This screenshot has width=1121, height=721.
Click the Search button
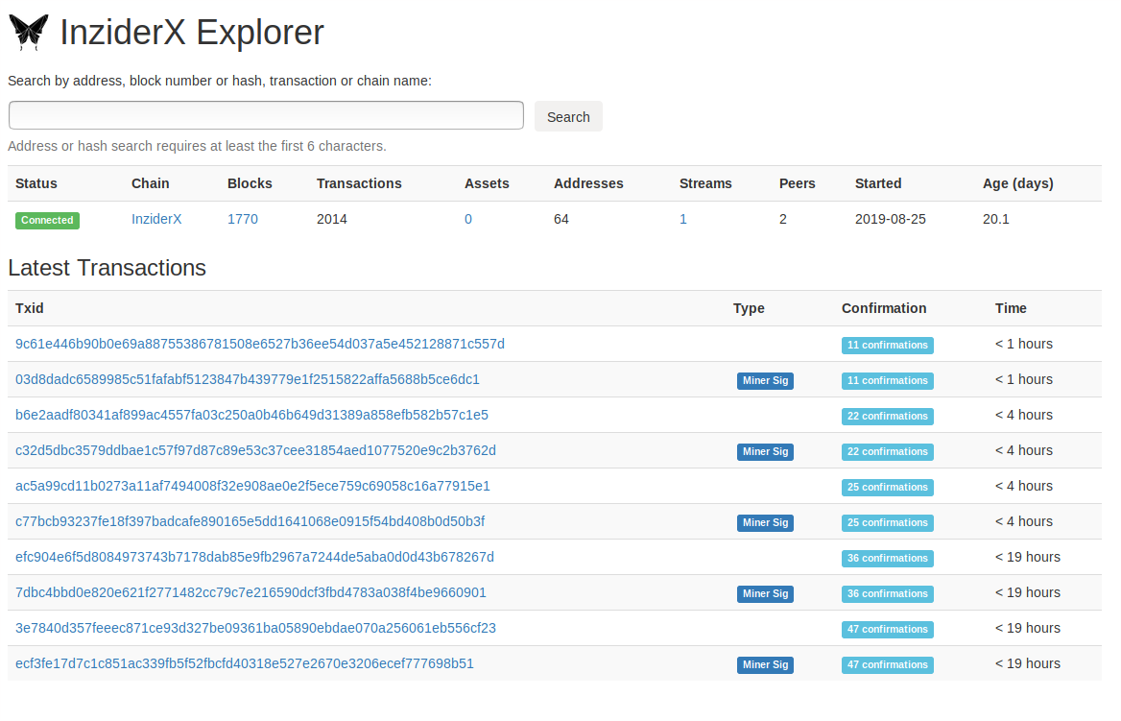tap(568, 116)
